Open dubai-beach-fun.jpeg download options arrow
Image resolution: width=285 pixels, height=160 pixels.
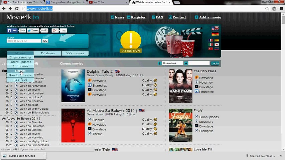click(45, 155)
